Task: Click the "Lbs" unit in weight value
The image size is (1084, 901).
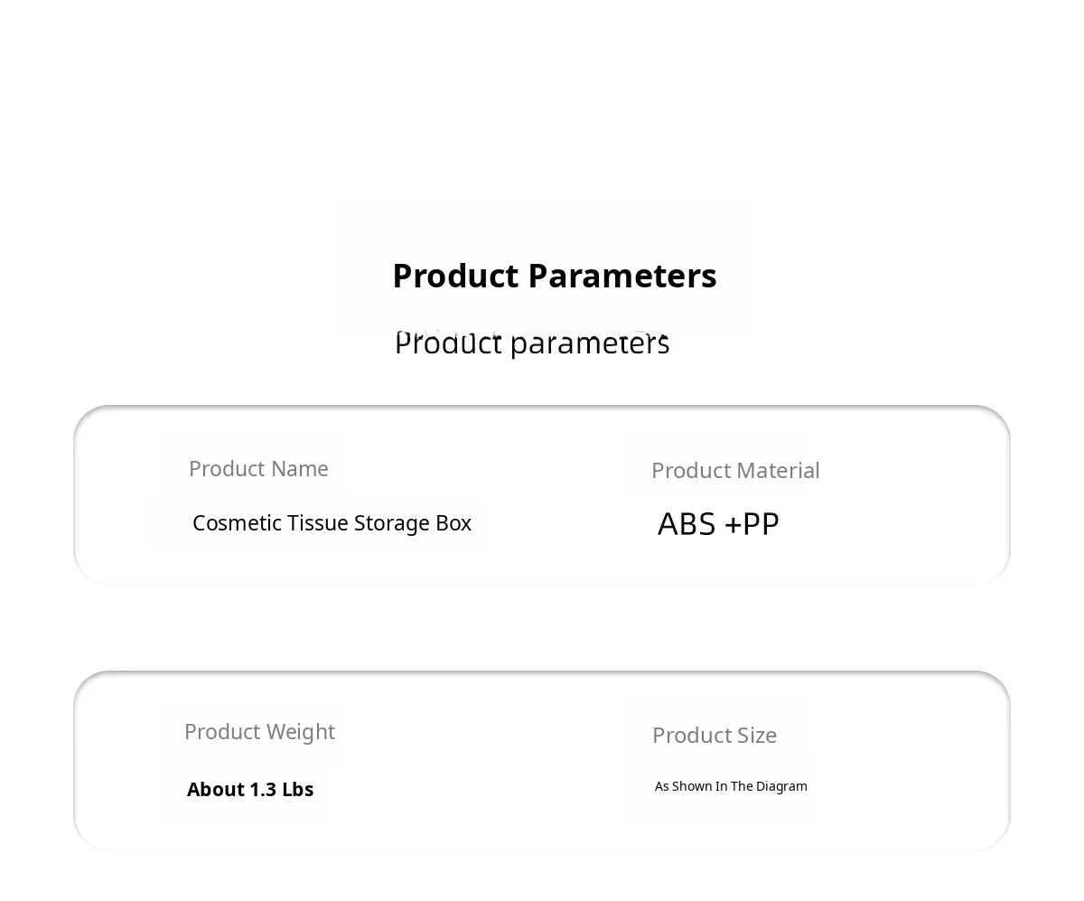Action: click(x=297, y=789)
